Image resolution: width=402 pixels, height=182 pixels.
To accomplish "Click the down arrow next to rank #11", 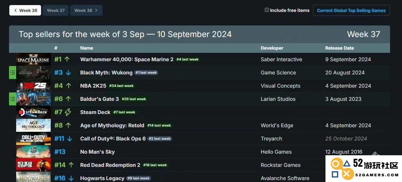I will click(x=70, y=139).
